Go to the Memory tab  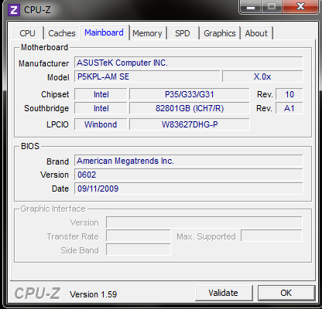(x=147, y=33)
